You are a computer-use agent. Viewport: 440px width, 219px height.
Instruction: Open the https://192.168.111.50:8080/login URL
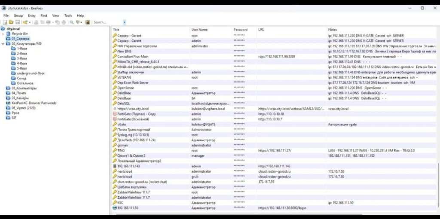click(x=282, y=207)
